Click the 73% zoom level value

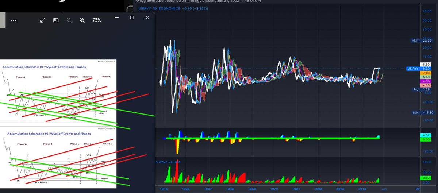pos(97,20)
